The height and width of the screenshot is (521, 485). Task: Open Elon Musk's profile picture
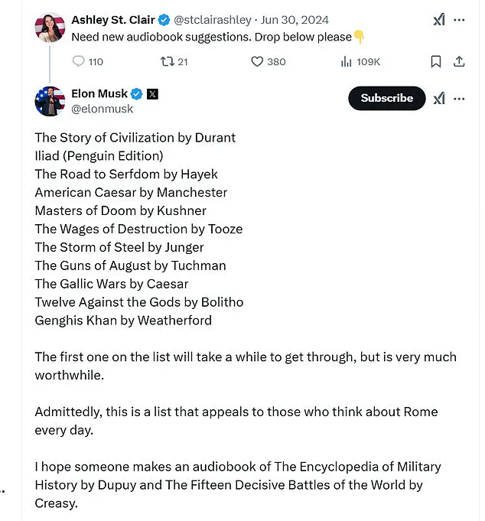[x=50, y=101]
